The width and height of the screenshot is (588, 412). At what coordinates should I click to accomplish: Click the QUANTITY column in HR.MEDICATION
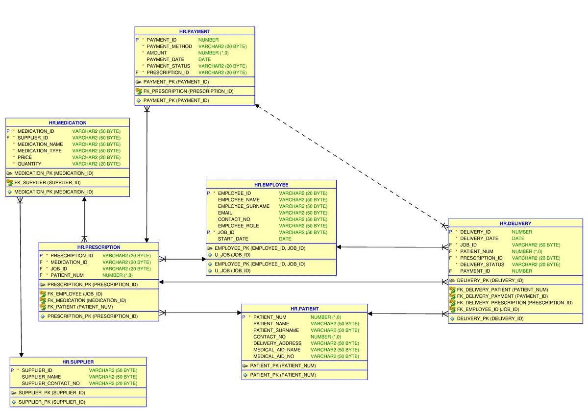coord(29,164)
